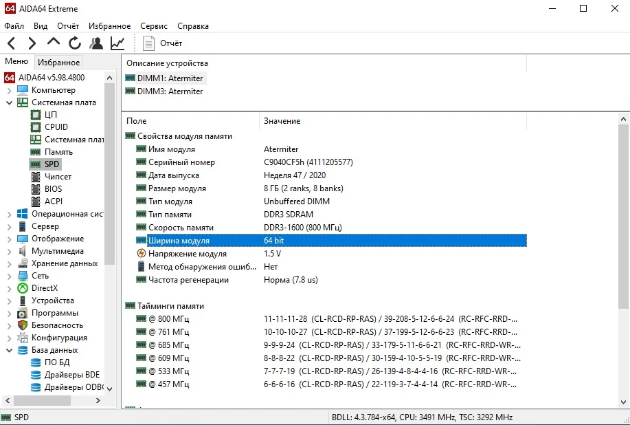Open the BIOS tree node

tap(53, 189)
